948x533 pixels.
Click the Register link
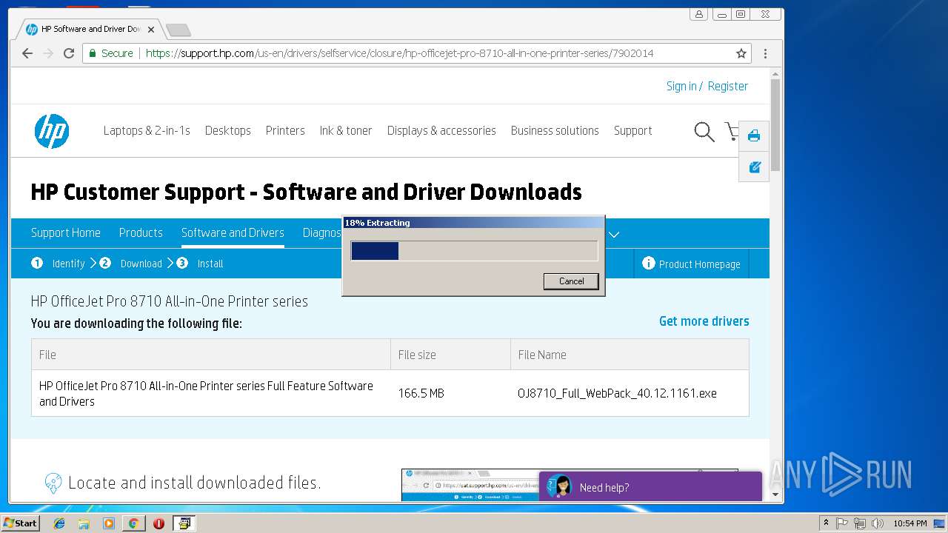coord(728,86)
